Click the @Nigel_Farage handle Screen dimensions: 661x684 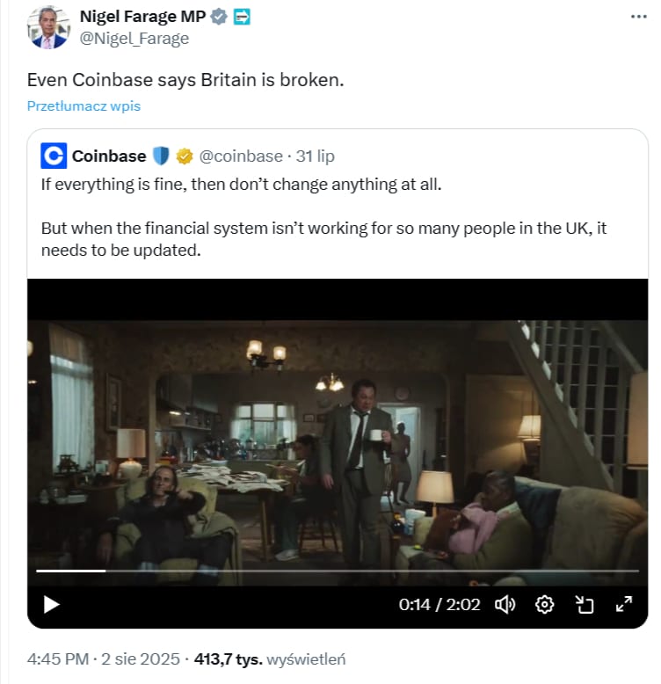[x=134, y=39]
